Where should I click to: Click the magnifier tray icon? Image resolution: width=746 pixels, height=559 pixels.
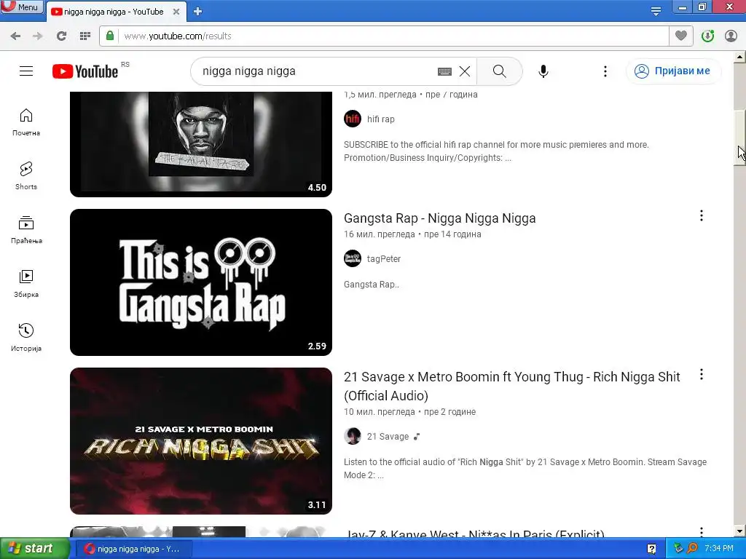click(x=692, y=549)
